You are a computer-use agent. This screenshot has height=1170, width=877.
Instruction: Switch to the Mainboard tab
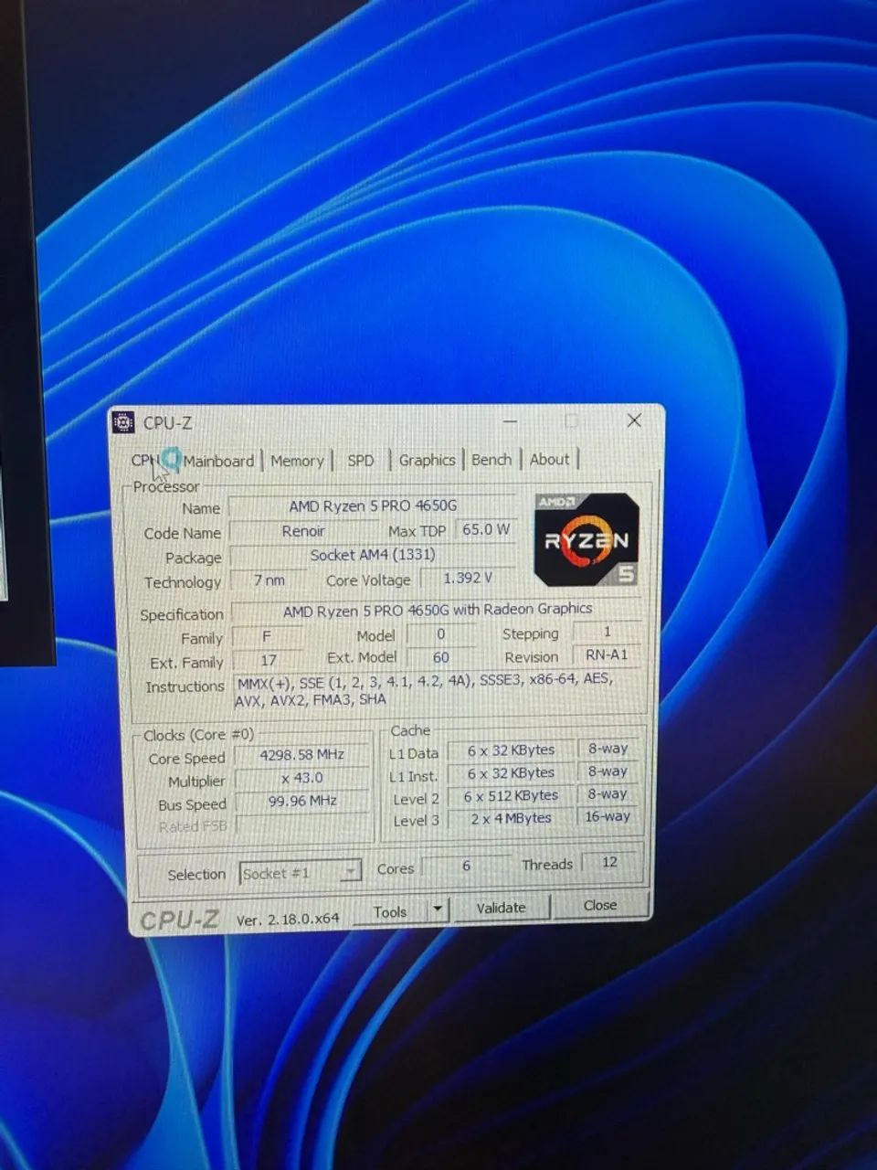[x=218, y=461]
